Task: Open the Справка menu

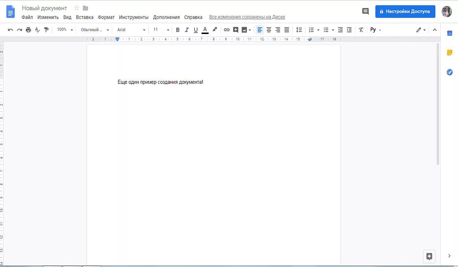Action: coord(193,17)
